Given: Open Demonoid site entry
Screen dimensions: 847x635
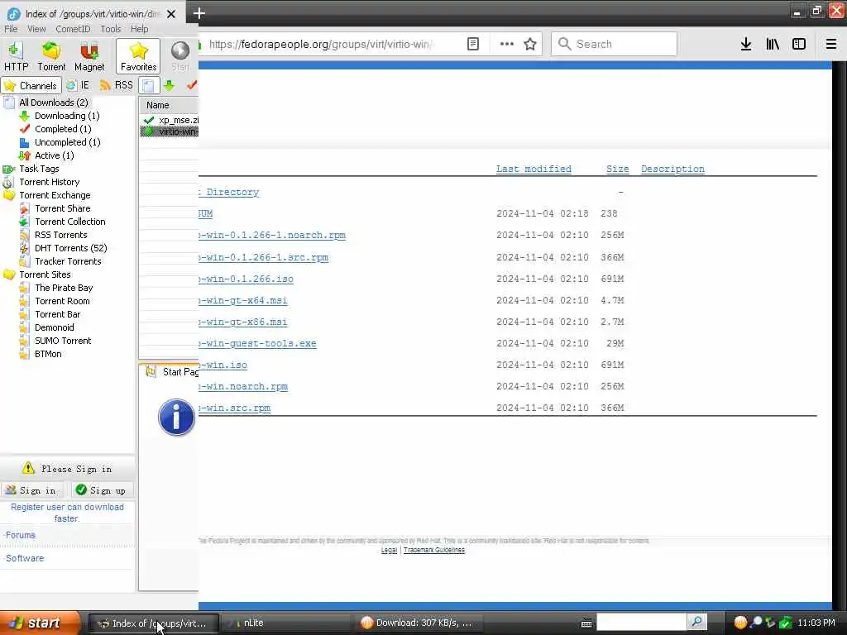Looking at the screenshot, I should (54, 327).
